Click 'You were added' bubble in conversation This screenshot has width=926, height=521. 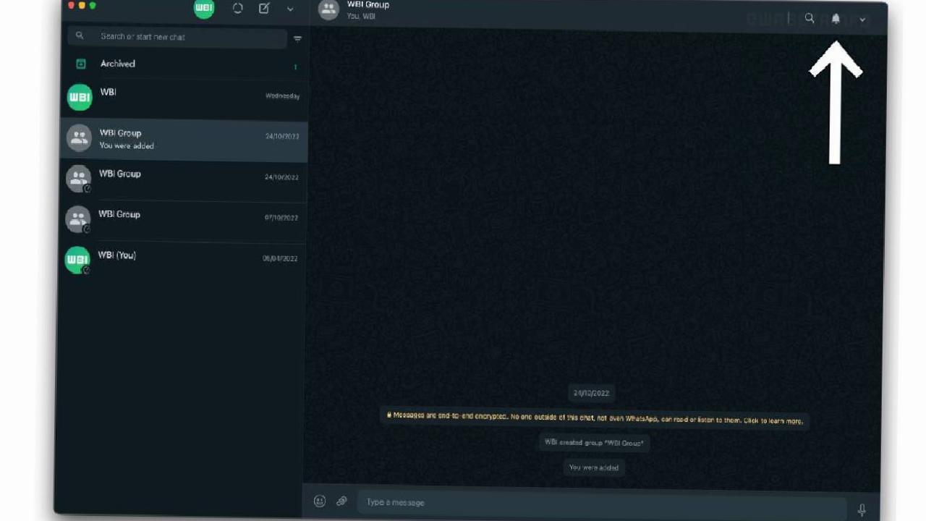tap(593, 467)
